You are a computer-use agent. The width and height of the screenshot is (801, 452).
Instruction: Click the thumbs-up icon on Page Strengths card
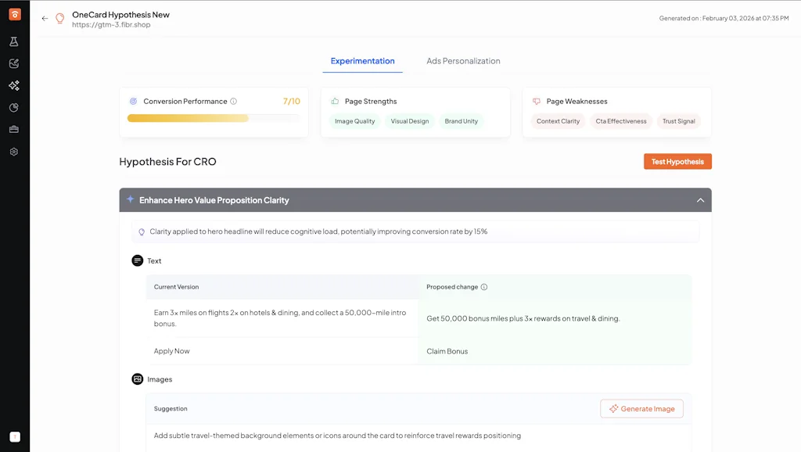[336, 100]
